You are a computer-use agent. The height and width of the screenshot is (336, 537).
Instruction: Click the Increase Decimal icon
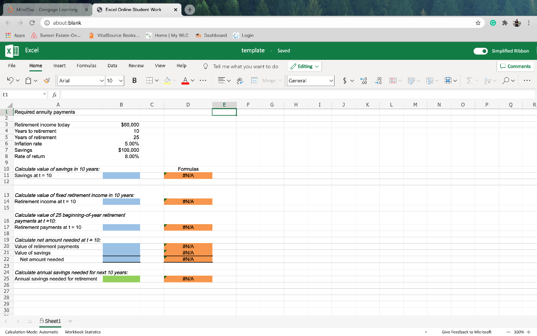(363, 81)
